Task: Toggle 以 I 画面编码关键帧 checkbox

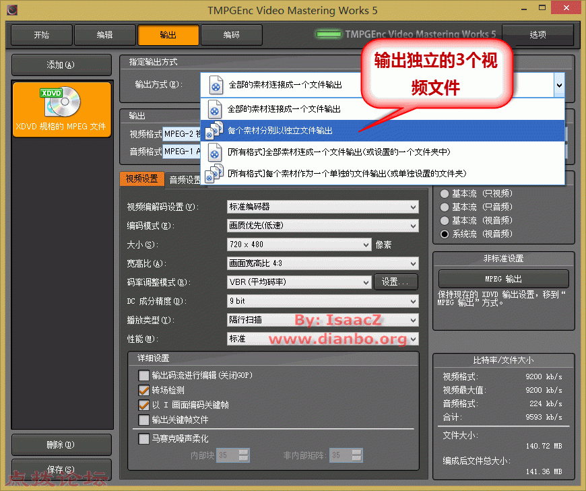Action: [143, 405]
